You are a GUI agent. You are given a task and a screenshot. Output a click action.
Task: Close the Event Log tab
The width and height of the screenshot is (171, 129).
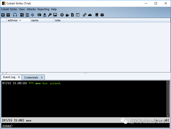point(19,77)
